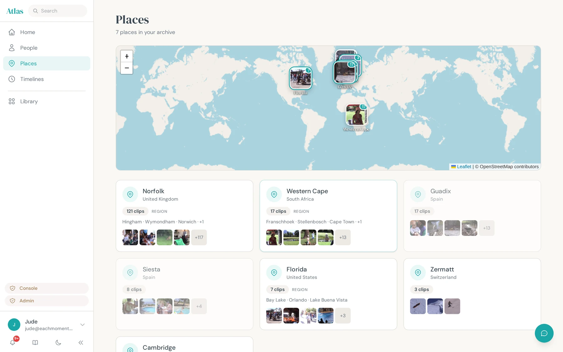
Task: Open Library in sidebar
Action: click(x=47, y=101)
